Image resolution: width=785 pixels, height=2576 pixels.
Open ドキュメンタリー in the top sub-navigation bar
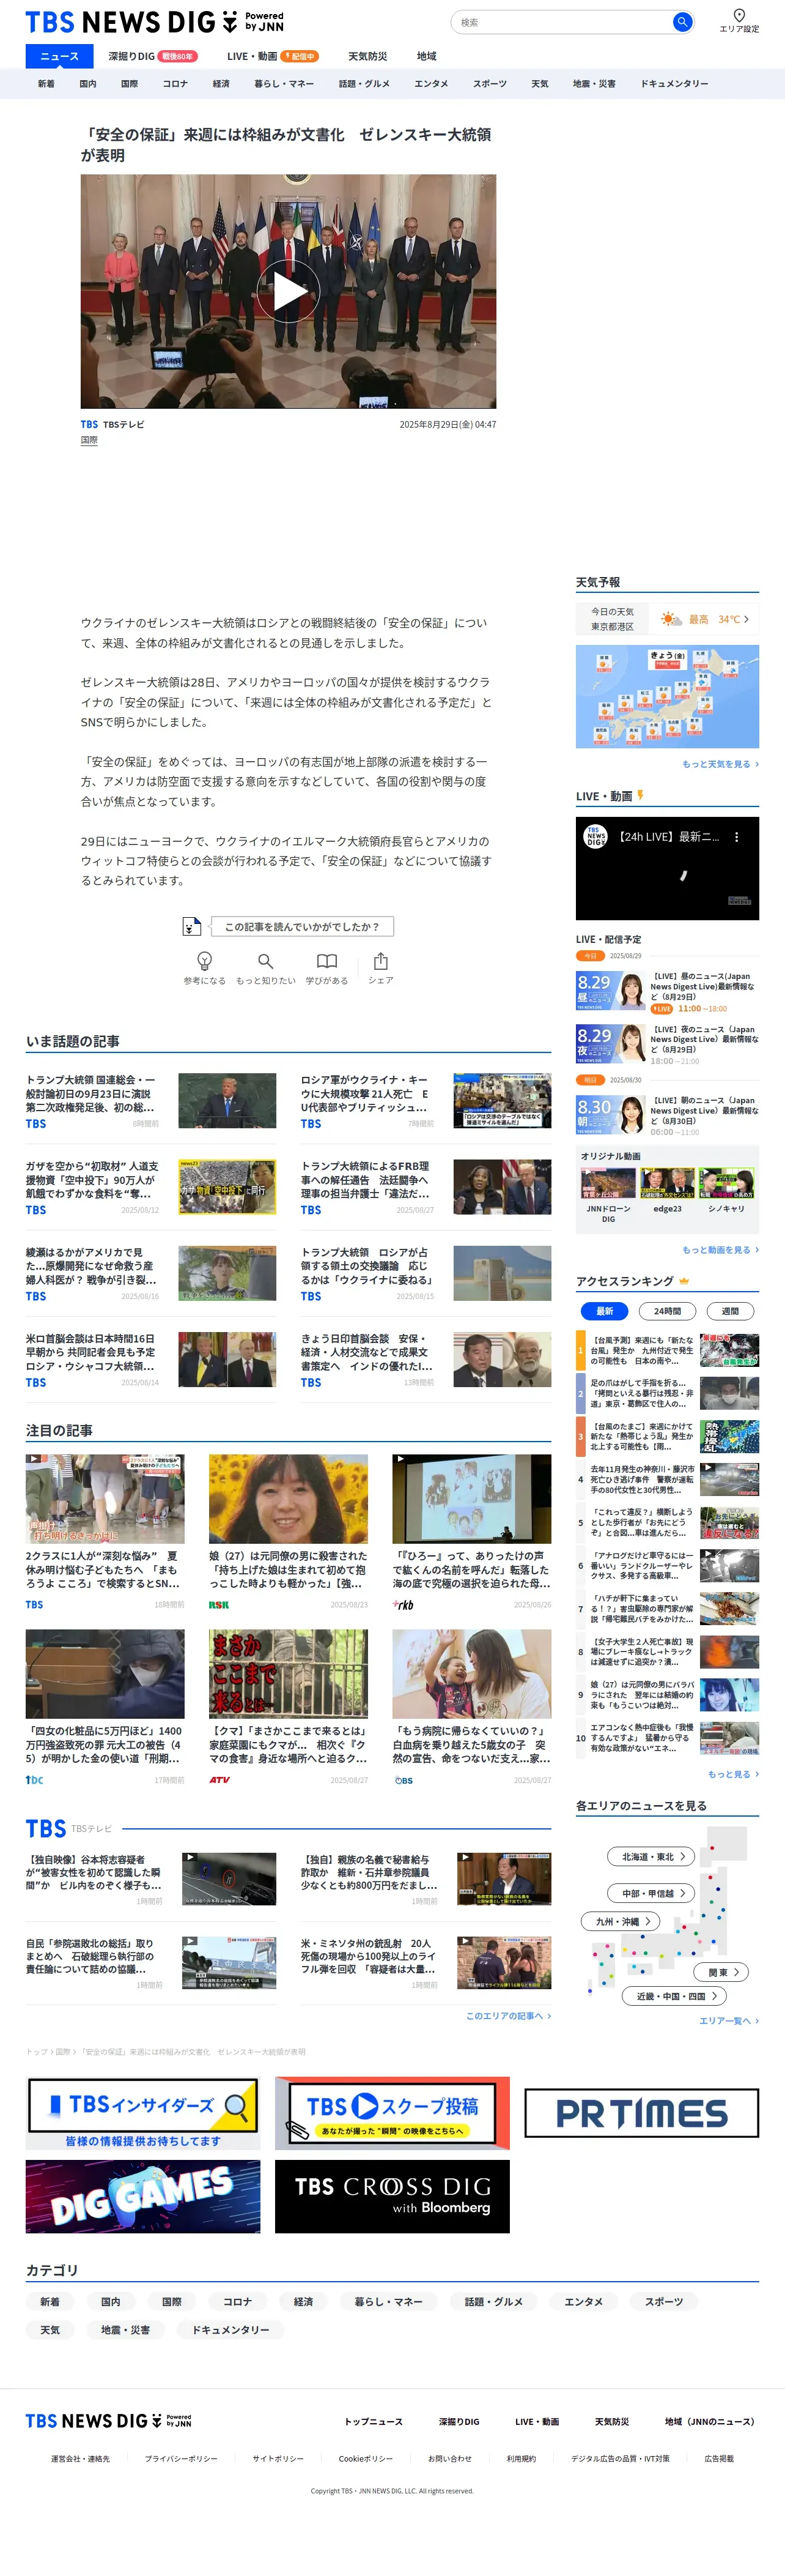pos(674,84)
